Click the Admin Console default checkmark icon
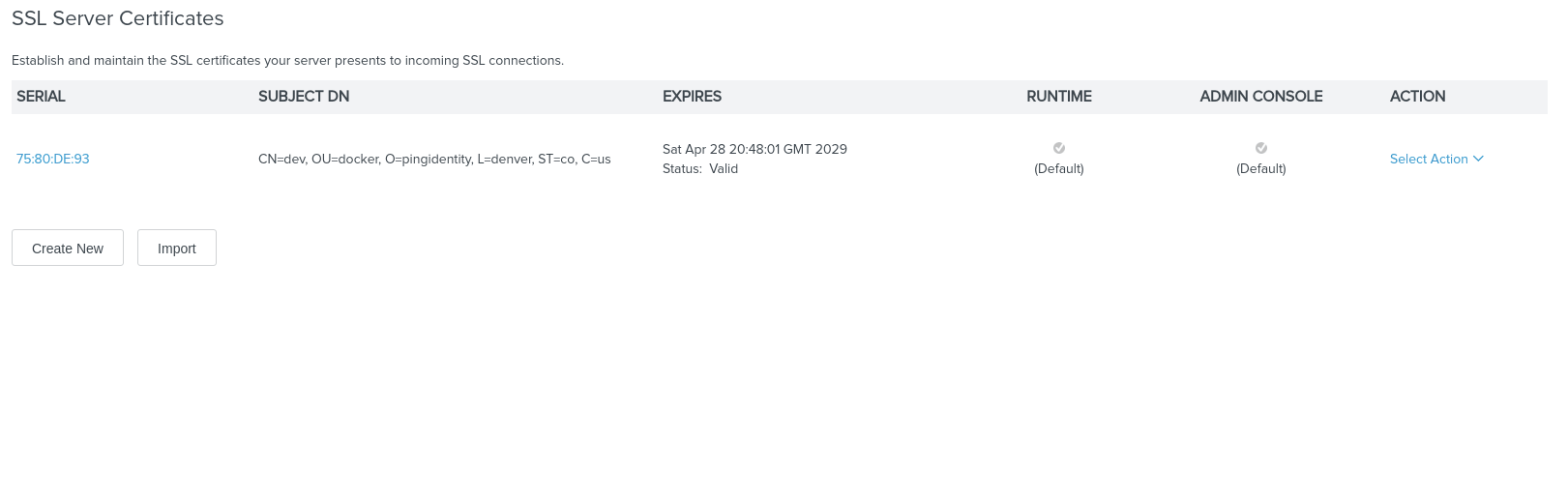The height and width of the screenshot is (498, 1568). (x=1261, y=148)
